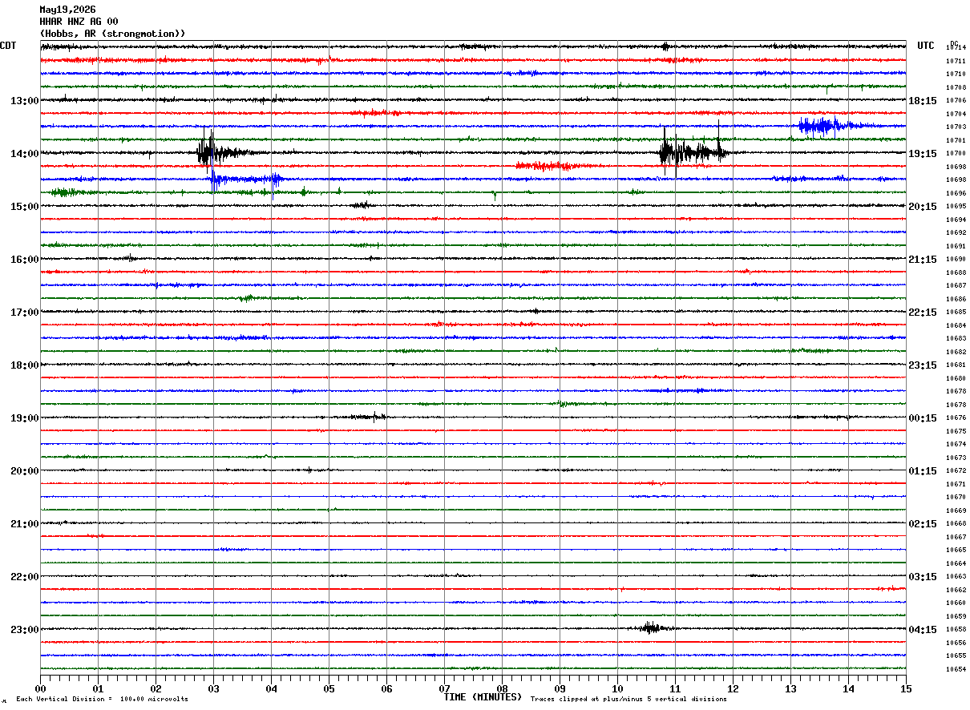Click the UTC timezone column header
This screenshot has height=710, width=970.
pos(926,46)
